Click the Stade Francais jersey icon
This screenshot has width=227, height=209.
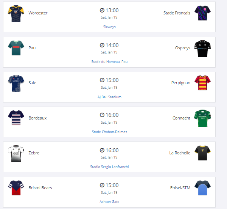pyautogui.click(x=202, y=13)
